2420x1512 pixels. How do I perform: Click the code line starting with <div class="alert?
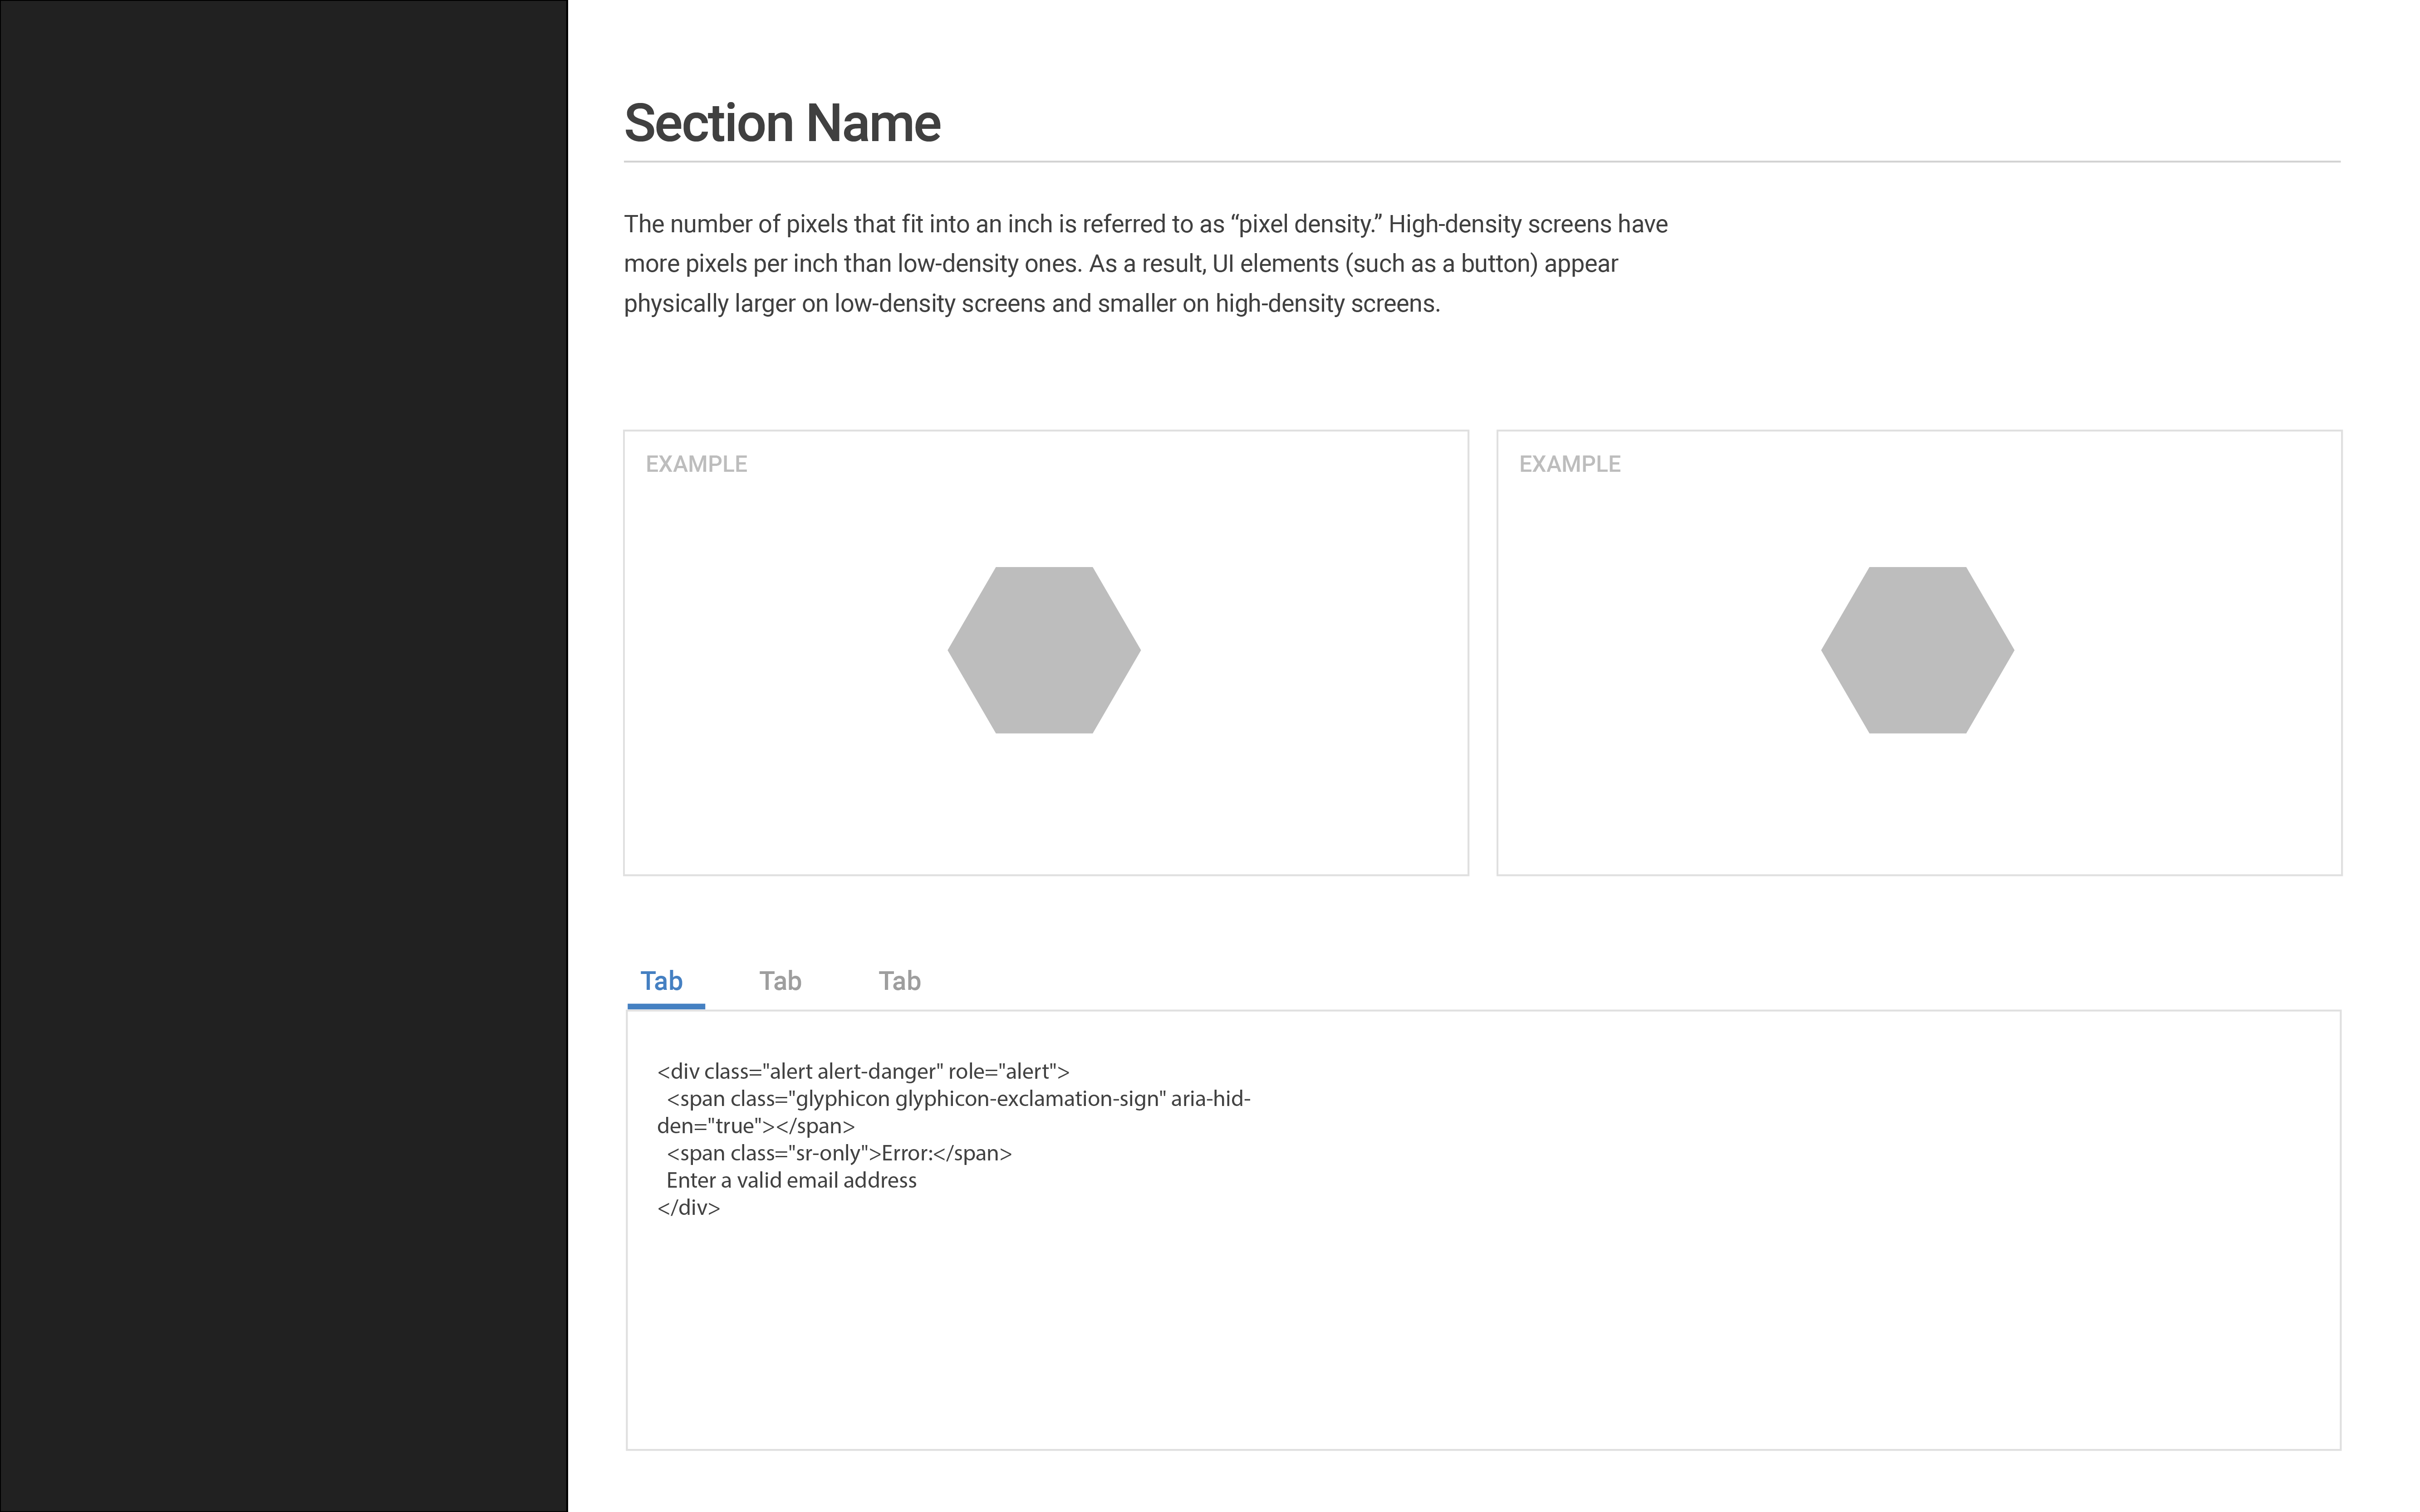[x=863, y=1071]
